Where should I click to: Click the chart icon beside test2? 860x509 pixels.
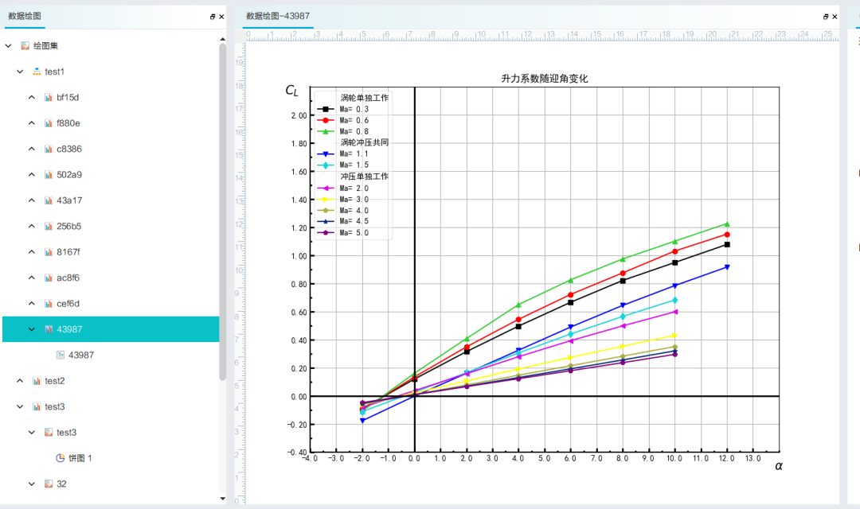[x=37, y=381]
